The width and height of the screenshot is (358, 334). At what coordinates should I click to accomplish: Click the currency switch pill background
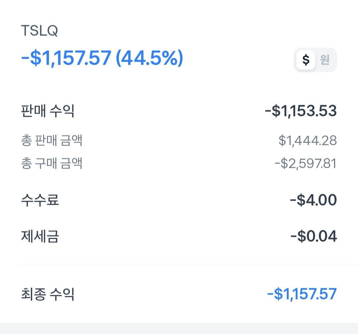click(315, 60)
